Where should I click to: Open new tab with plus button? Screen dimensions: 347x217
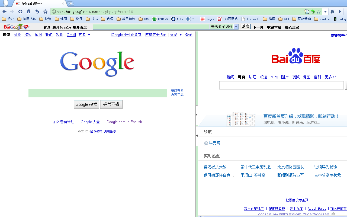coord(71,4)
